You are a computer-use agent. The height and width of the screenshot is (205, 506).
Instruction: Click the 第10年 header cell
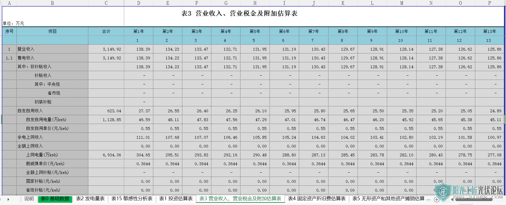(x=402, y=31)
